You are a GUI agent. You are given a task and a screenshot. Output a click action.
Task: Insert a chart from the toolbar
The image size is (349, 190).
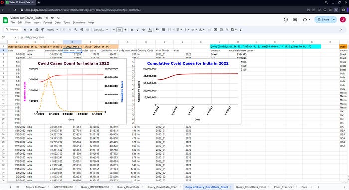pos(221,30)
